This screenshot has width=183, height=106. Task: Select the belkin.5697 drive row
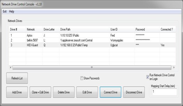coord(92,40)
